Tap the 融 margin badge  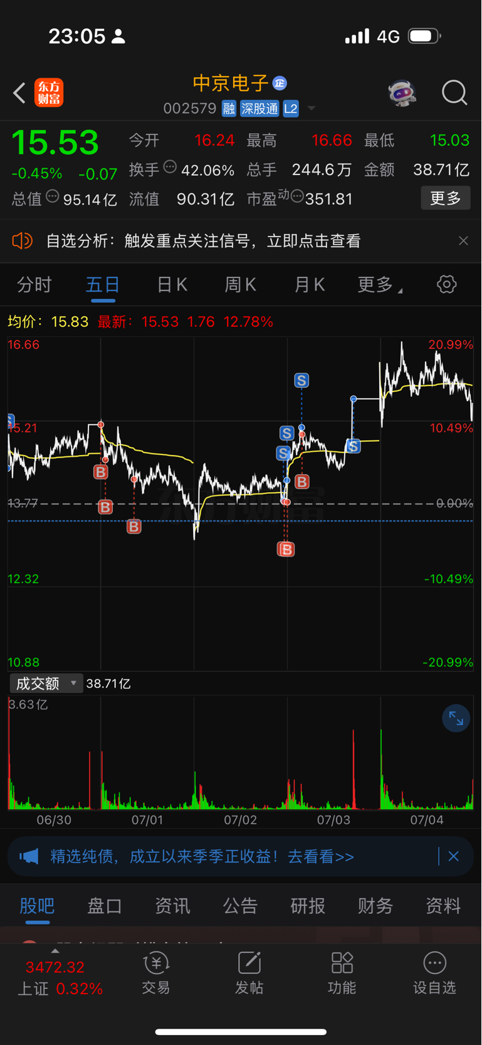point(229,109)
